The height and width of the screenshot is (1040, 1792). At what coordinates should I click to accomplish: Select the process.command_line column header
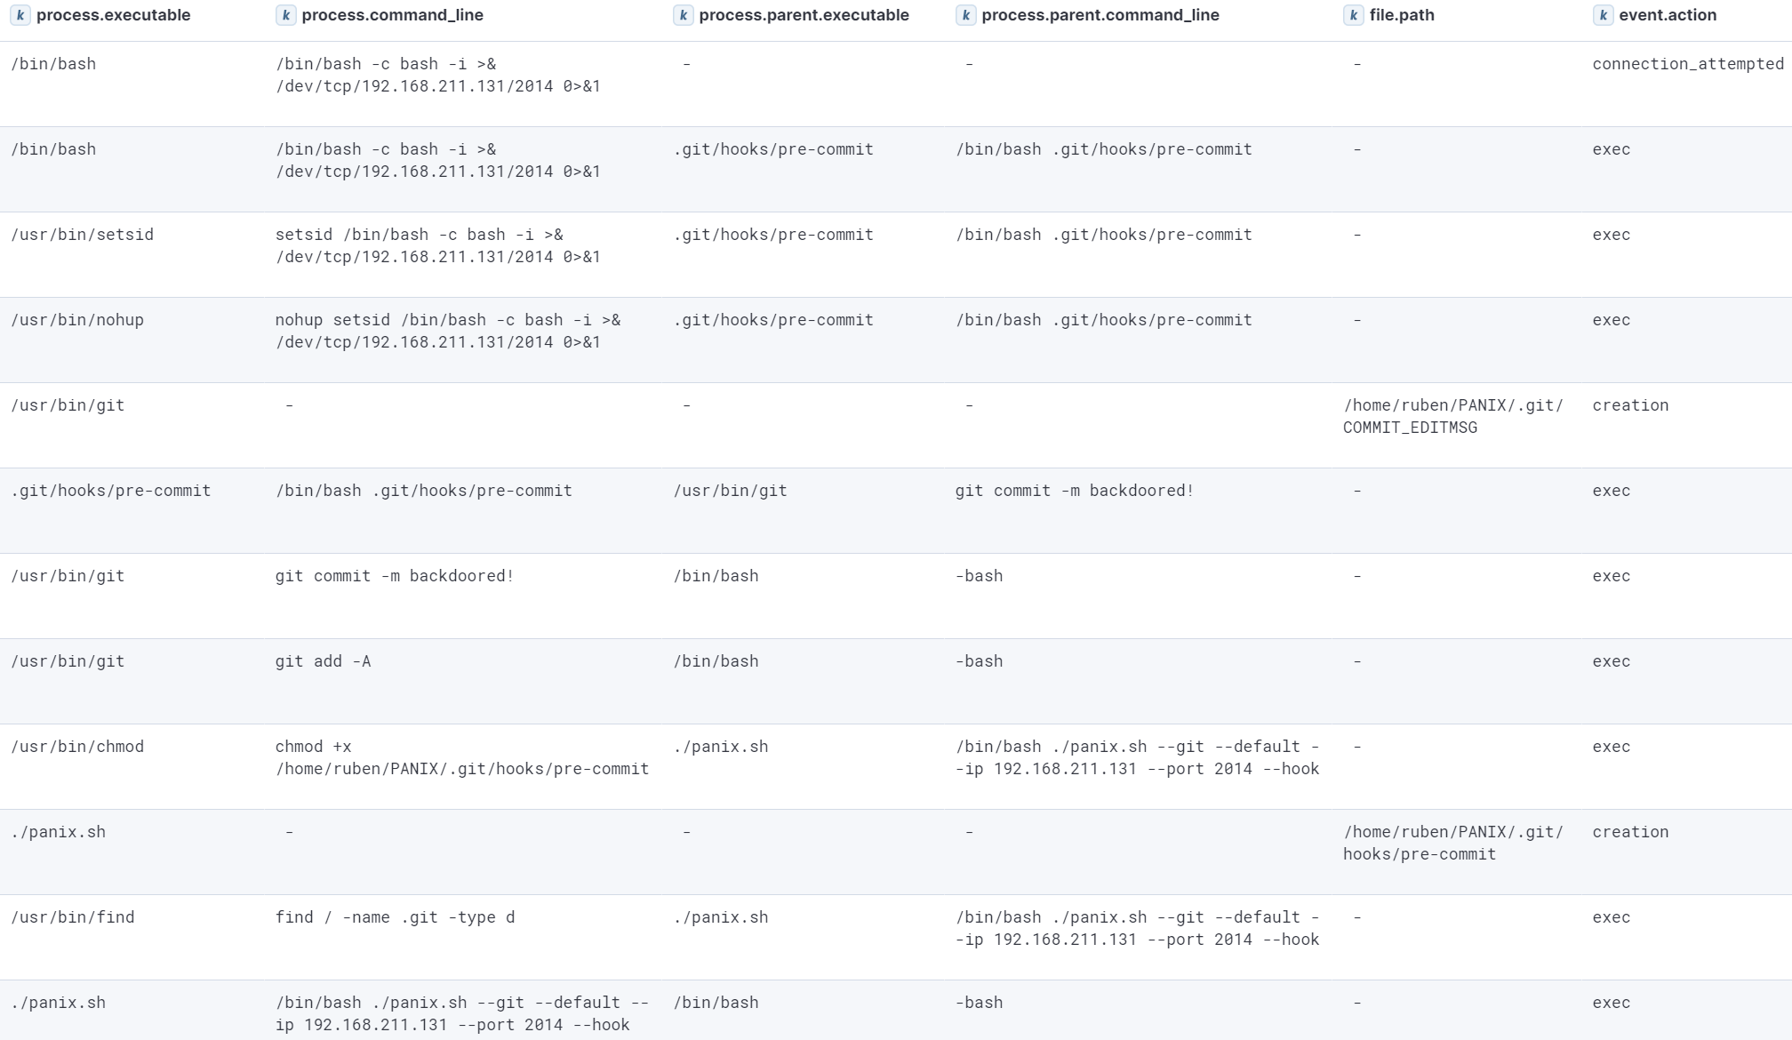tap(392, 15)
